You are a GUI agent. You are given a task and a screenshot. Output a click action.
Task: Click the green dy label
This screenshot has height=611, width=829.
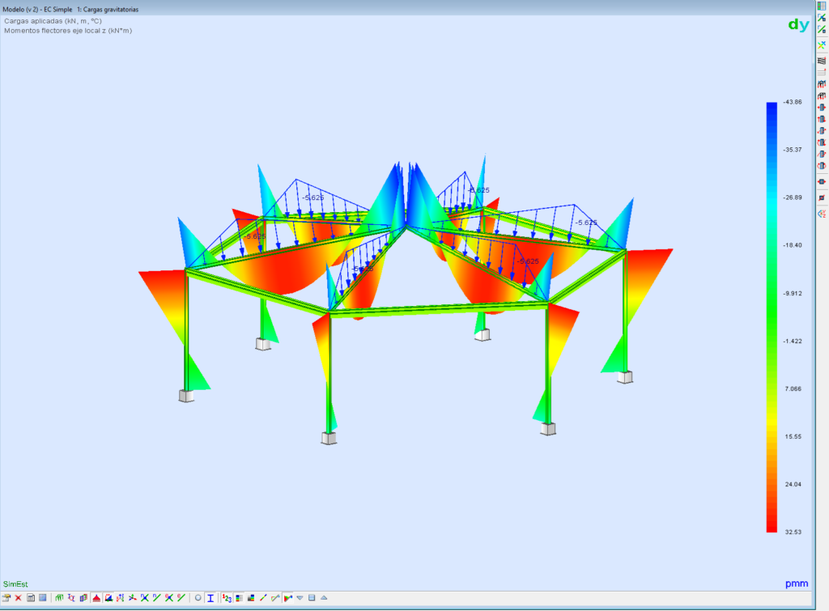[x=798, y=25]
